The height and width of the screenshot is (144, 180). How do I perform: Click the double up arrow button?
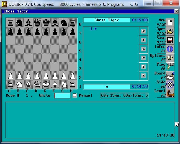click(143, 40)
